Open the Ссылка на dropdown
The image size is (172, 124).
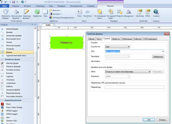(117, 47)
